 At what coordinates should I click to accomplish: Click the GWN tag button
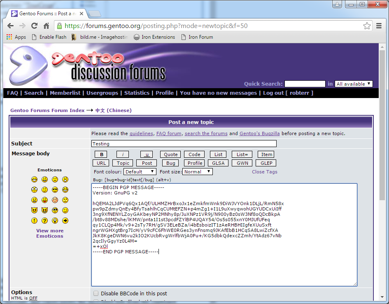click(x=242, y=163)
